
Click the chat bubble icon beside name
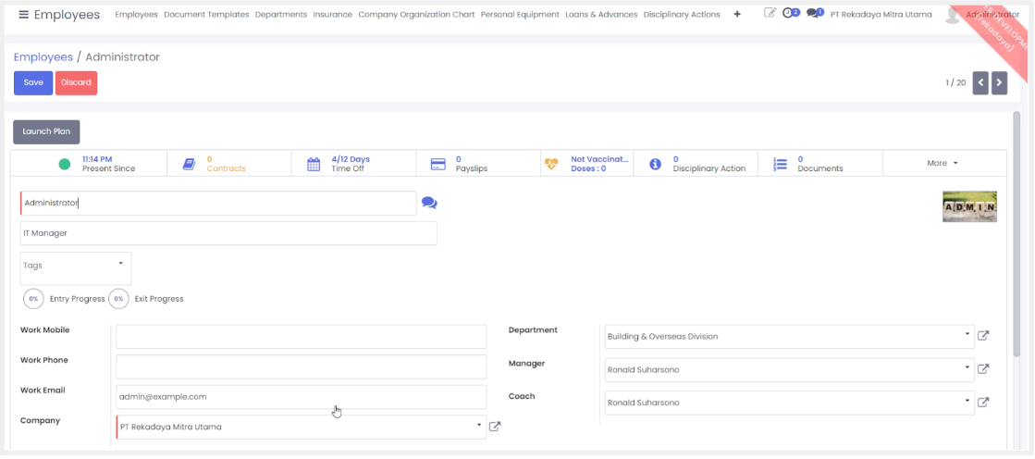pos(429,203)
